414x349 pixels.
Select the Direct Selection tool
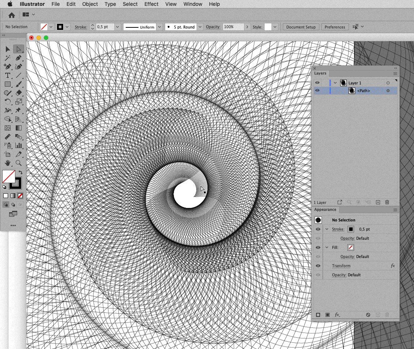tap(19, 49)
